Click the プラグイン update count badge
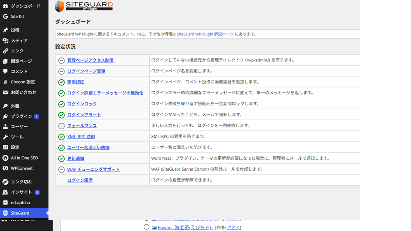 pos(37,116)
